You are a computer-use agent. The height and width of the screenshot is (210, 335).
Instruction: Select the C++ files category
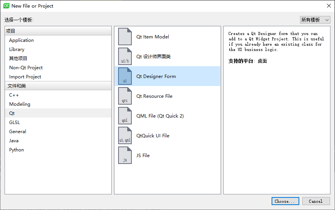[58, 95]
